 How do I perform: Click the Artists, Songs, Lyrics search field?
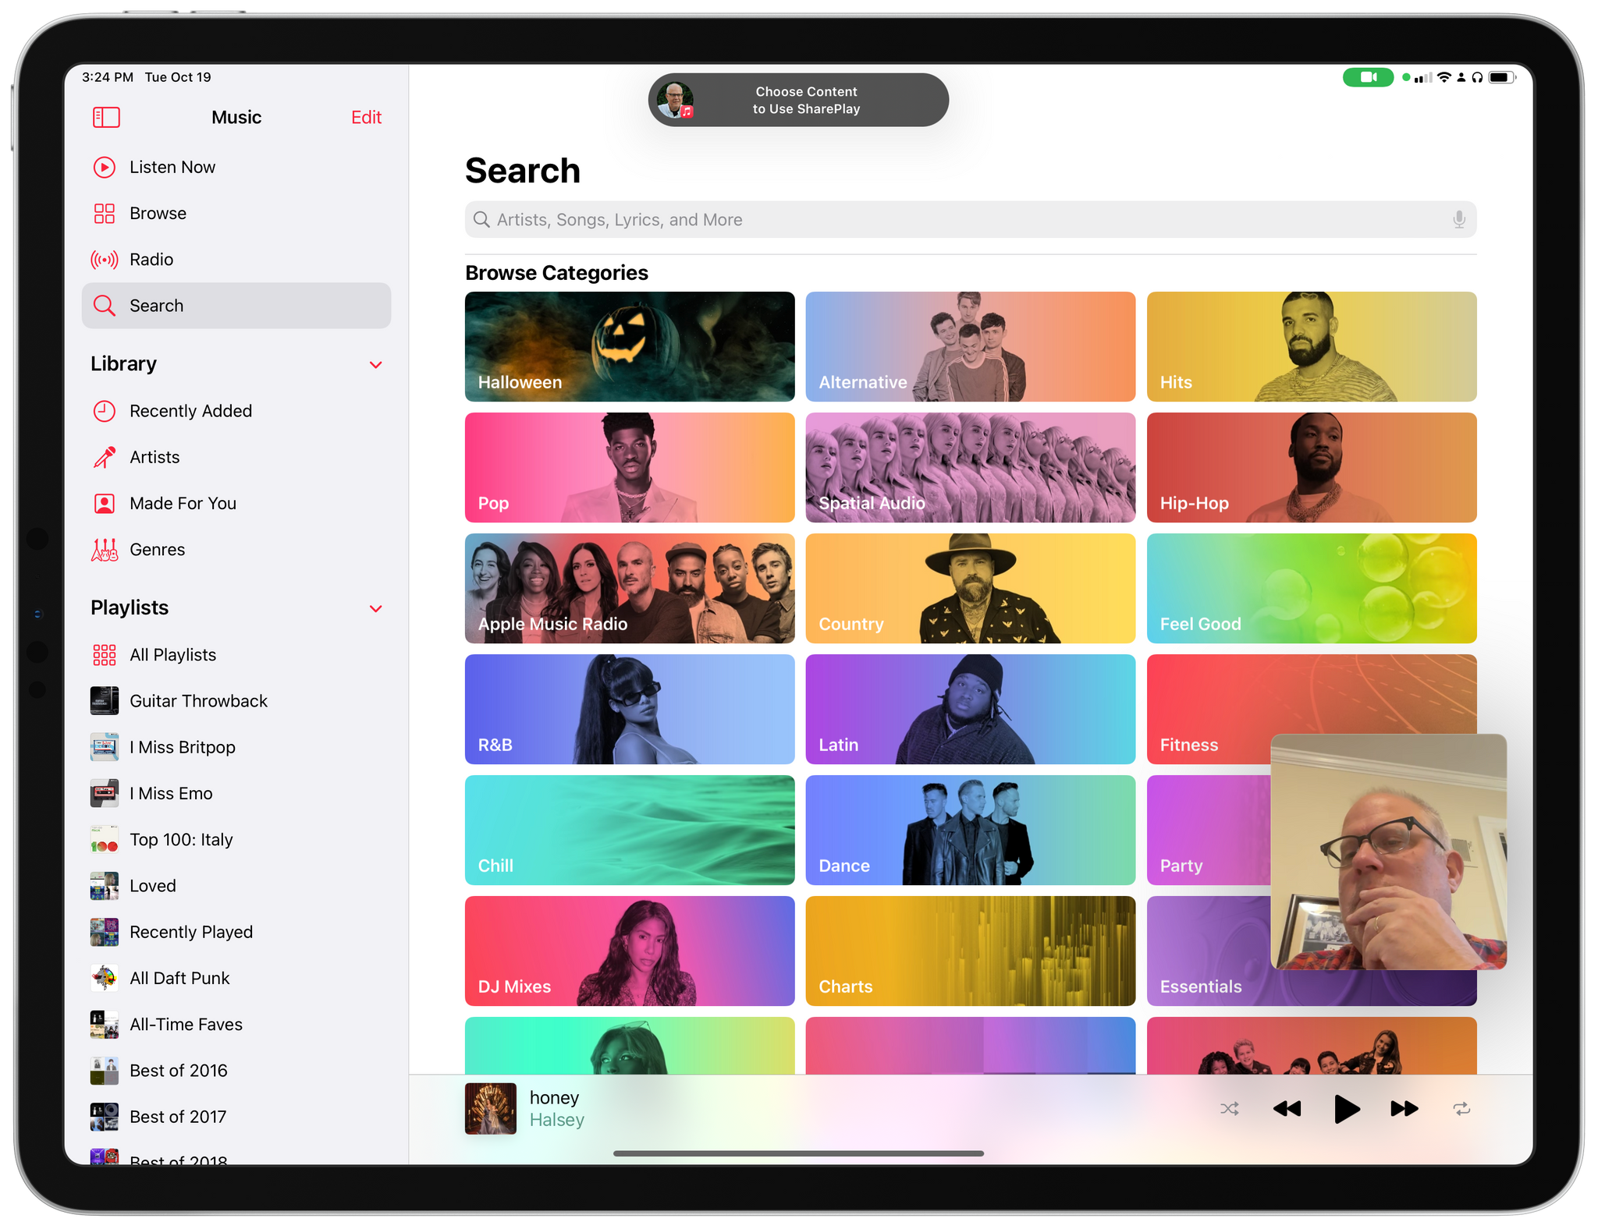pyautogui.click(x=971, y=220)
